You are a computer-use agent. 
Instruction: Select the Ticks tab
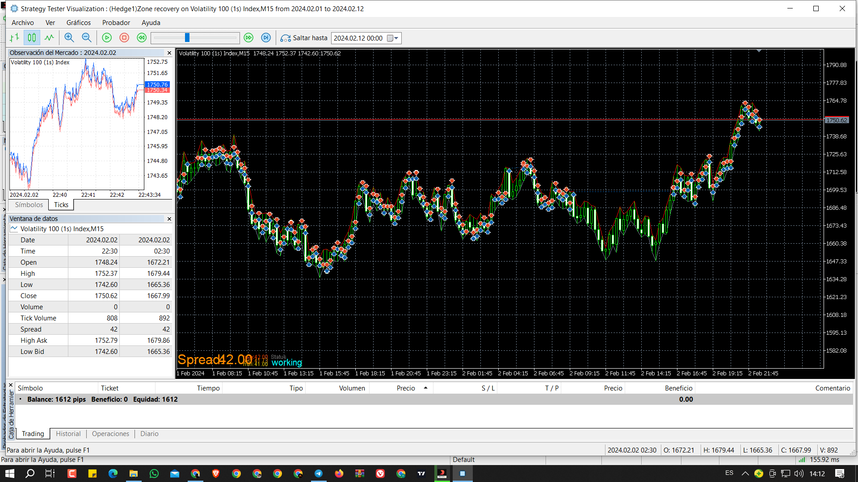(x=61, y=205)
